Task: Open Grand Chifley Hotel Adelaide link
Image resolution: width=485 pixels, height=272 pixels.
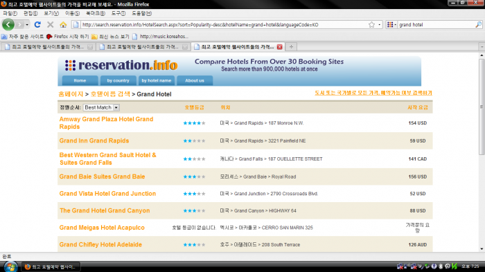Action: click(x=100, y=244)
